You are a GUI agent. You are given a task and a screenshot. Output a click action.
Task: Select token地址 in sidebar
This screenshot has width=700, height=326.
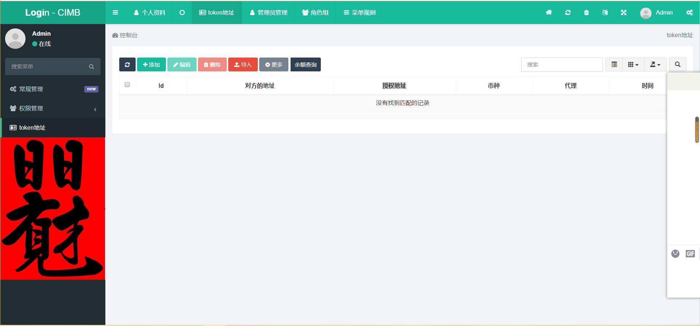click(53, 127)
